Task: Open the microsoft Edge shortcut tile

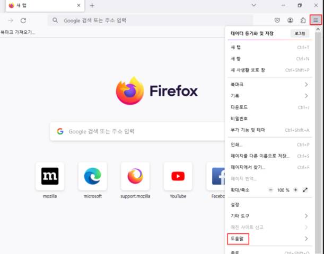Action: point(93,176)
